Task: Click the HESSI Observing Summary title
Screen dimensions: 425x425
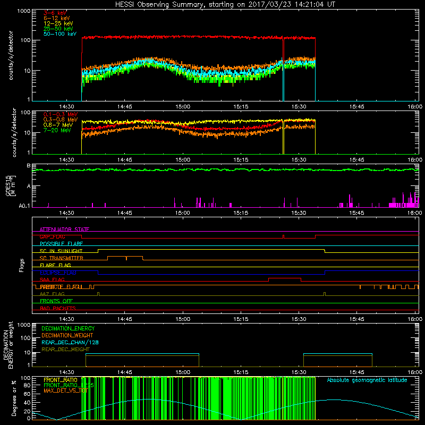Action: tap(225, 5)
